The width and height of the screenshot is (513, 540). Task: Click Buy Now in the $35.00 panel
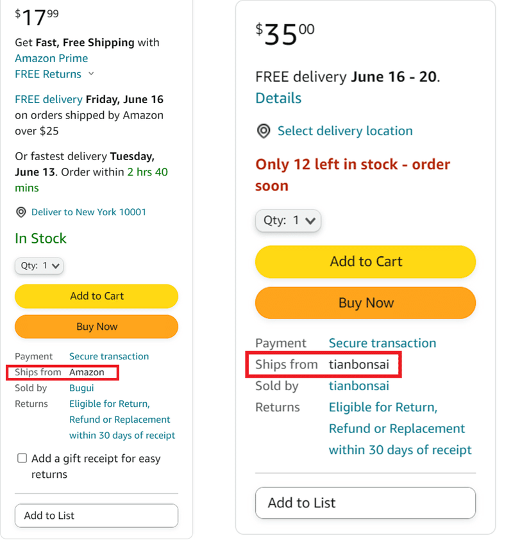[x=366, y=303]
